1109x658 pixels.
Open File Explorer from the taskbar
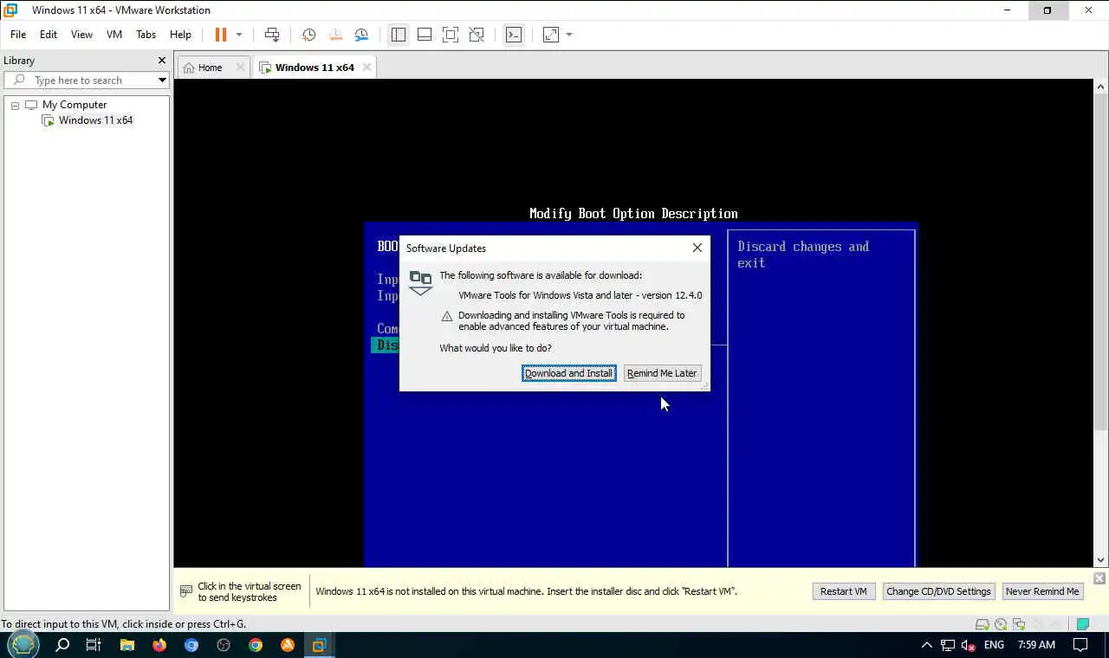pyautogui.click(x=127, y=645)
